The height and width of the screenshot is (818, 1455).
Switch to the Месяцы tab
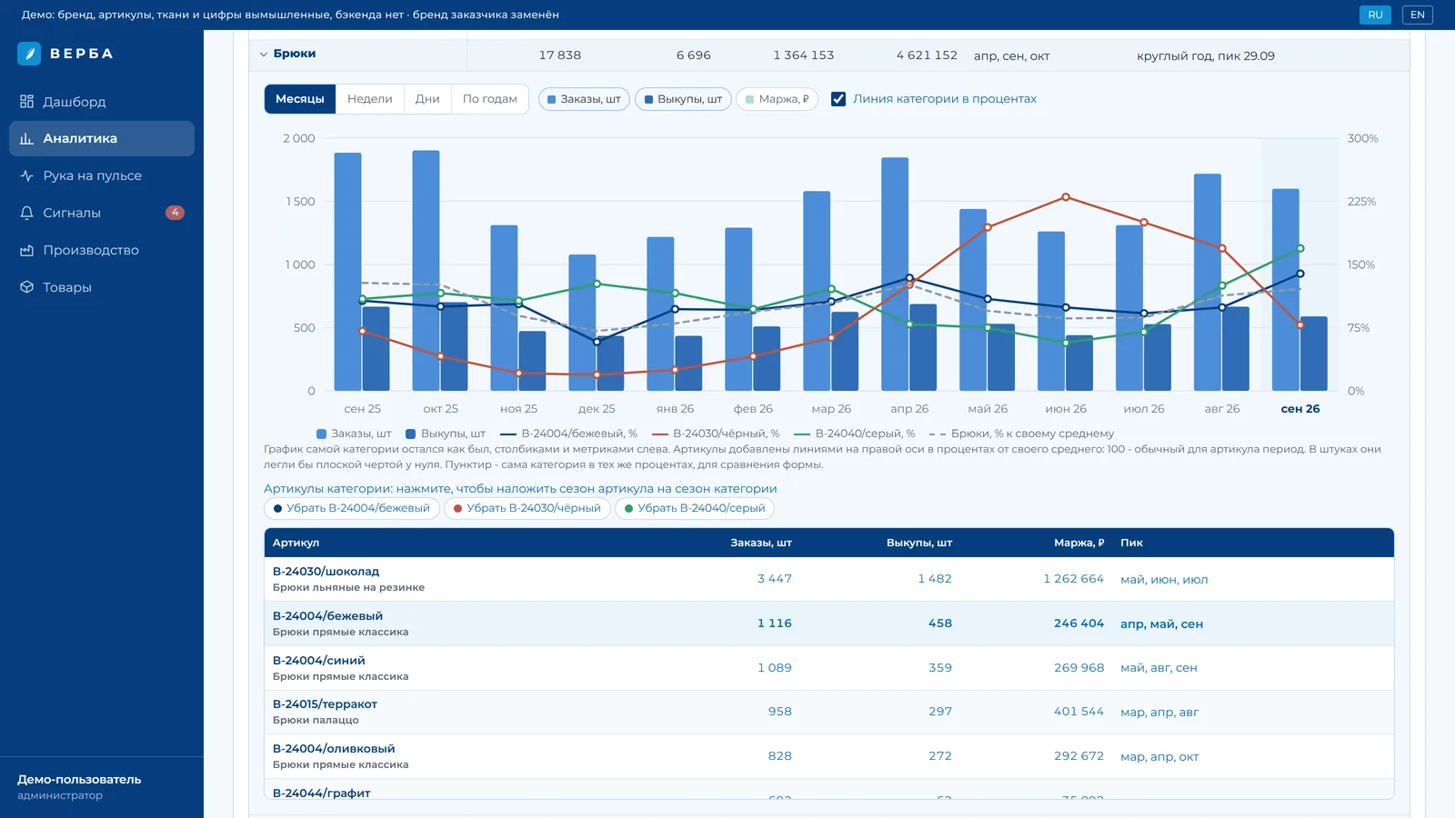tap(300, 99)
